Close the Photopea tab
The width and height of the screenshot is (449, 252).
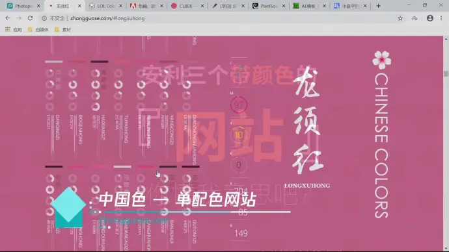38,6
